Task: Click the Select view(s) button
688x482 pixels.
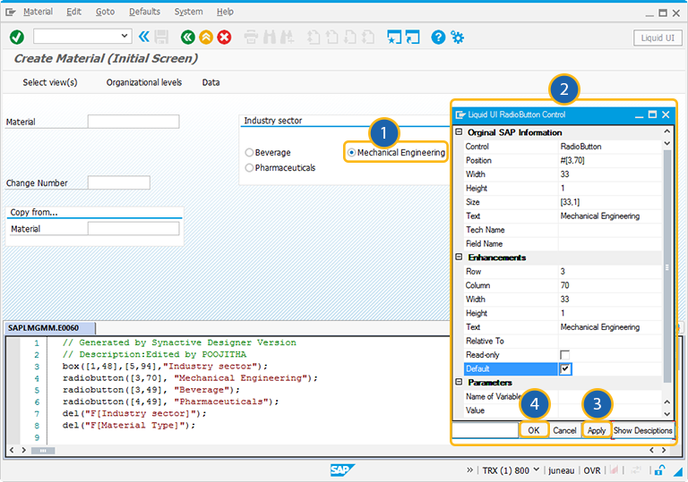Action: pyautogui.click(x=50, y=82)
